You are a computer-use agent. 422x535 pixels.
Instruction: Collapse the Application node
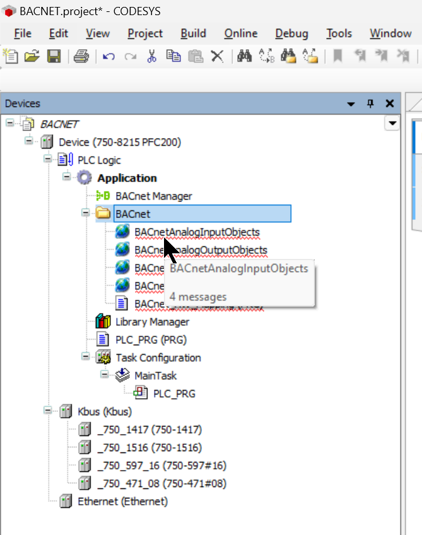click(x=67, y=176)
